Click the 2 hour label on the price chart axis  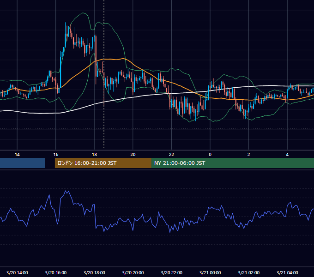pos(249,155)
